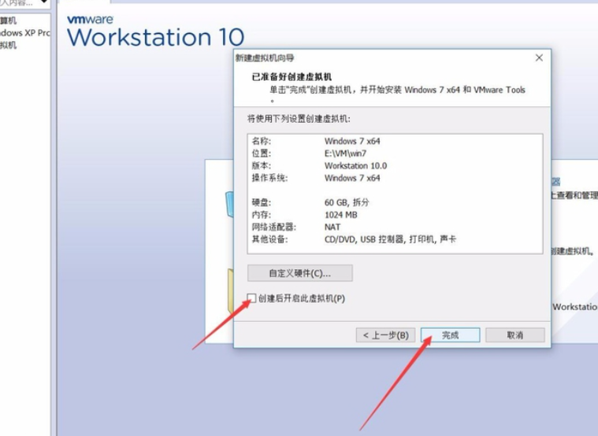The image size is (598, 436).
Task: Select the 网络适配器: NAT row
Action: pyautogui.click(x=395, y=227)
